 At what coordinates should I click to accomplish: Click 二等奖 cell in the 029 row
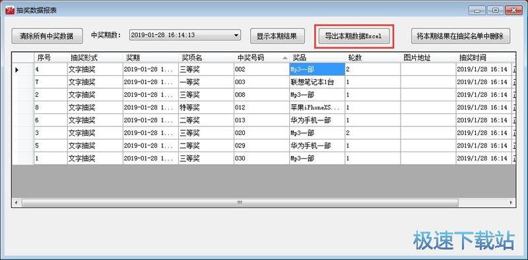pos(206,145)
